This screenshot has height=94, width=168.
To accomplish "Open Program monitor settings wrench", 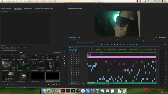I will (x=157, y=38).
